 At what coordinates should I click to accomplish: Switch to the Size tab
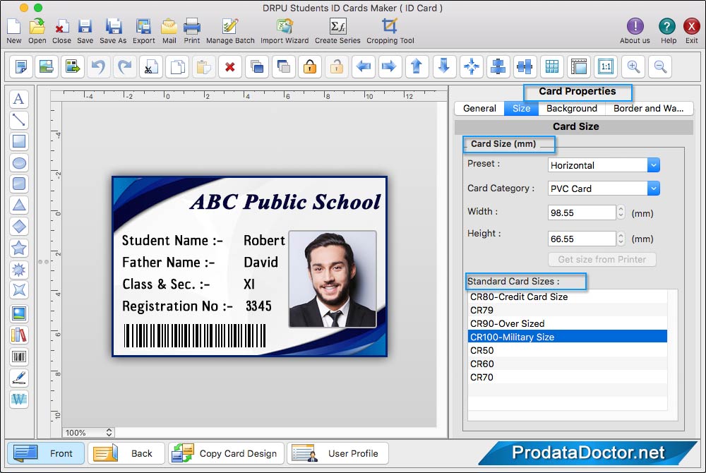coord(522,109)
